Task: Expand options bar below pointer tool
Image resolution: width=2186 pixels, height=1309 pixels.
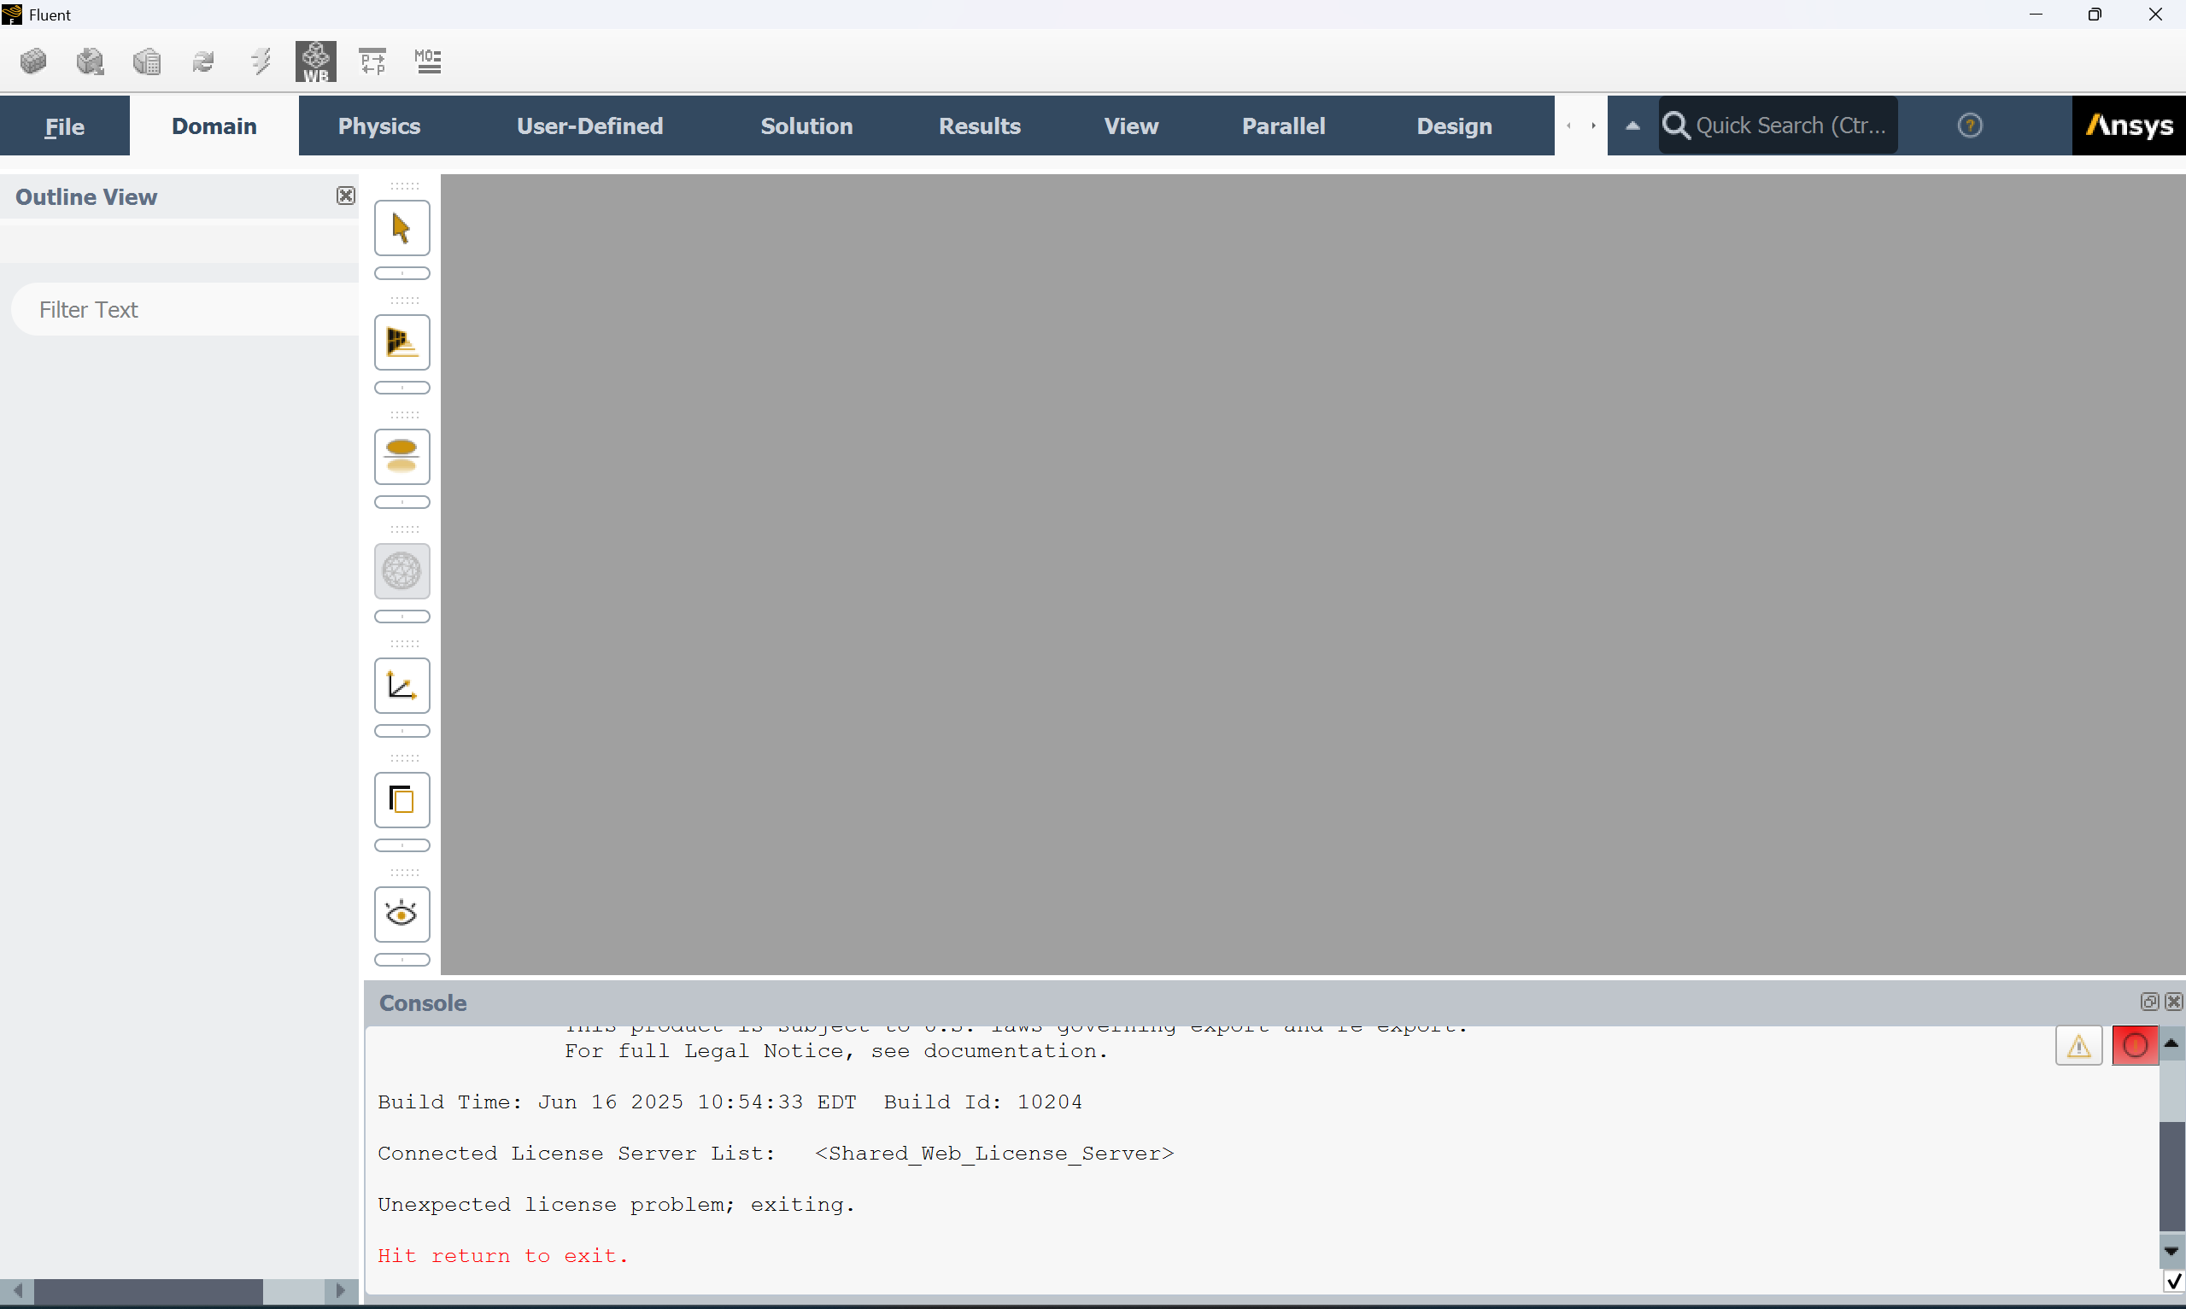Action: click(401, 273)
